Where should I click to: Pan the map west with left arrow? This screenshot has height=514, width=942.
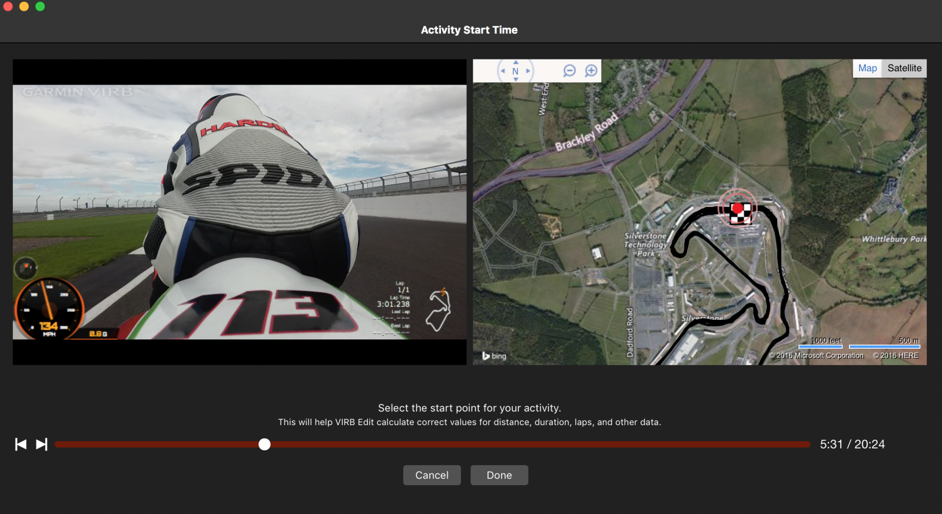click(503, 71)
